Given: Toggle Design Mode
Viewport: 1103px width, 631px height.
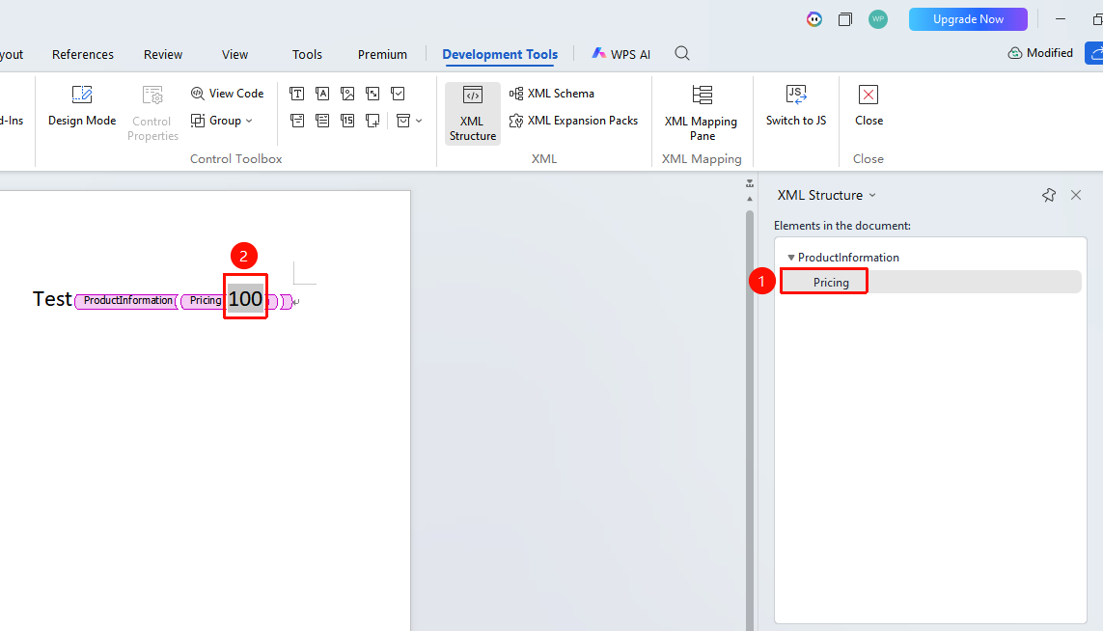Looking at the screenshot, I should pyautogui.click(x=82, y=107).
